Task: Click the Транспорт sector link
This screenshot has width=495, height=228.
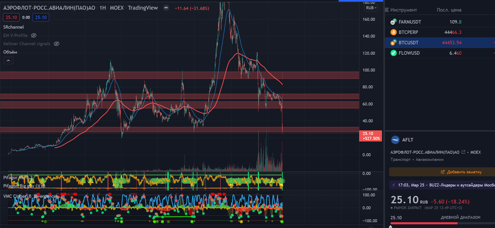Action: (401, 159)
